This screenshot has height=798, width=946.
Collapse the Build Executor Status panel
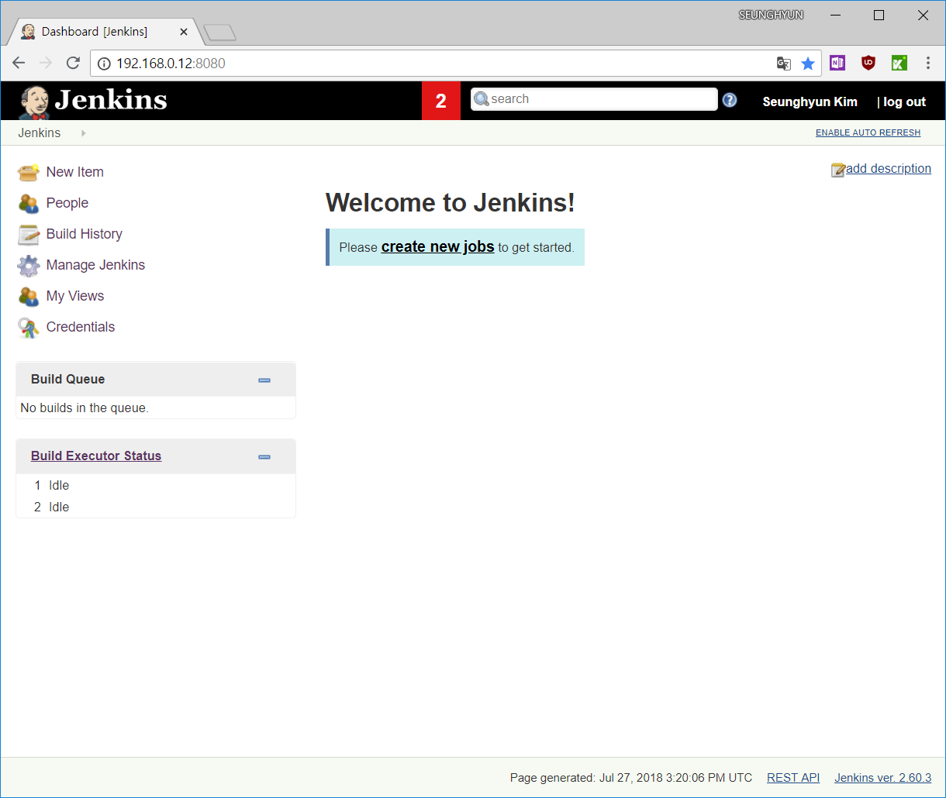264,456
